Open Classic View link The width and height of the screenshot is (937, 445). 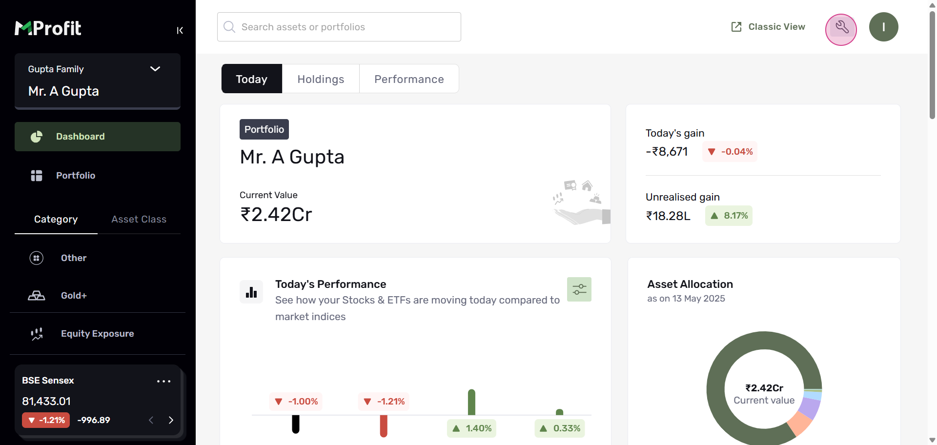click(x=768, y=27)
